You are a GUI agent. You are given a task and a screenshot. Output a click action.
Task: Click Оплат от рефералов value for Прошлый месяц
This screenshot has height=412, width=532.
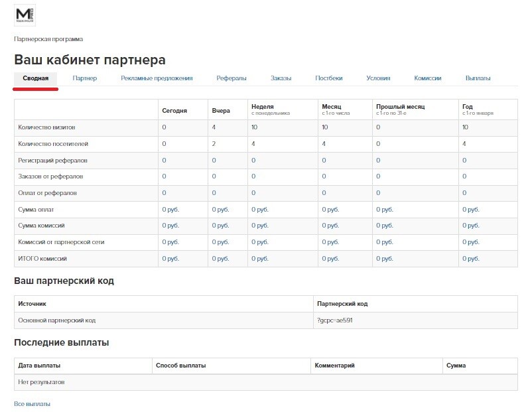378,193
